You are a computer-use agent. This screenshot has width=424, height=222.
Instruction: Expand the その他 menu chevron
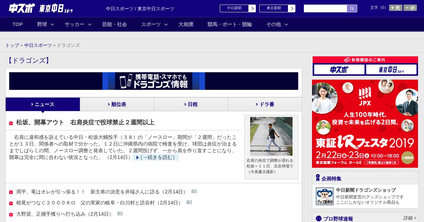[286, 25]
